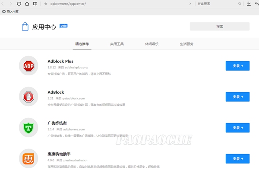Install the AdBlock extension
The image size is (259, 170).
(x=237, y=97)
